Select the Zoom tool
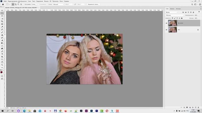Viewport: 202px width, 113px height. click(2, 65)
